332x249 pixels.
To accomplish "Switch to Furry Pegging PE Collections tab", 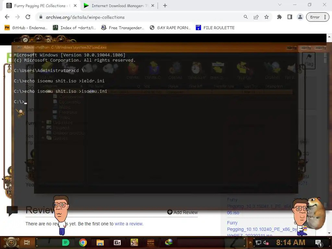I will tap(41, 6).
